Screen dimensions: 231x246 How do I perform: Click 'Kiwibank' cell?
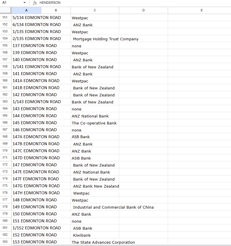(95, 235)
